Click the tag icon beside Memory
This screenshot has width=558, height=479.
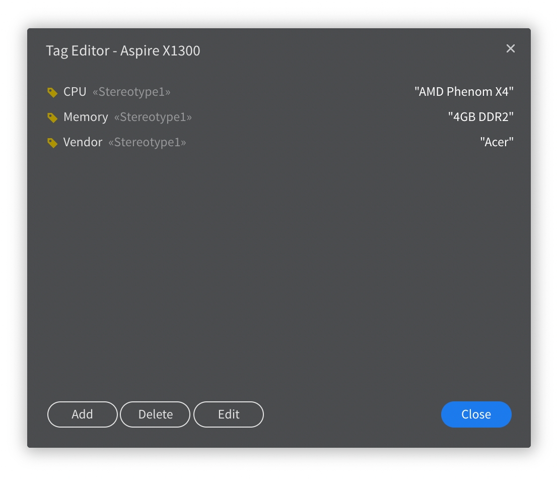pos(52,117)
